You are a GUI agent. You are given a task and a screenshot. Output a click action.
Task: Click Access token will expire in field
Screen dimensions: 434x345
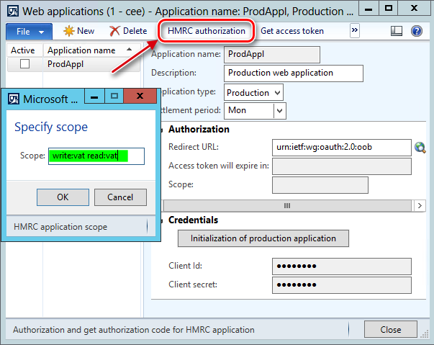point(342,166)
